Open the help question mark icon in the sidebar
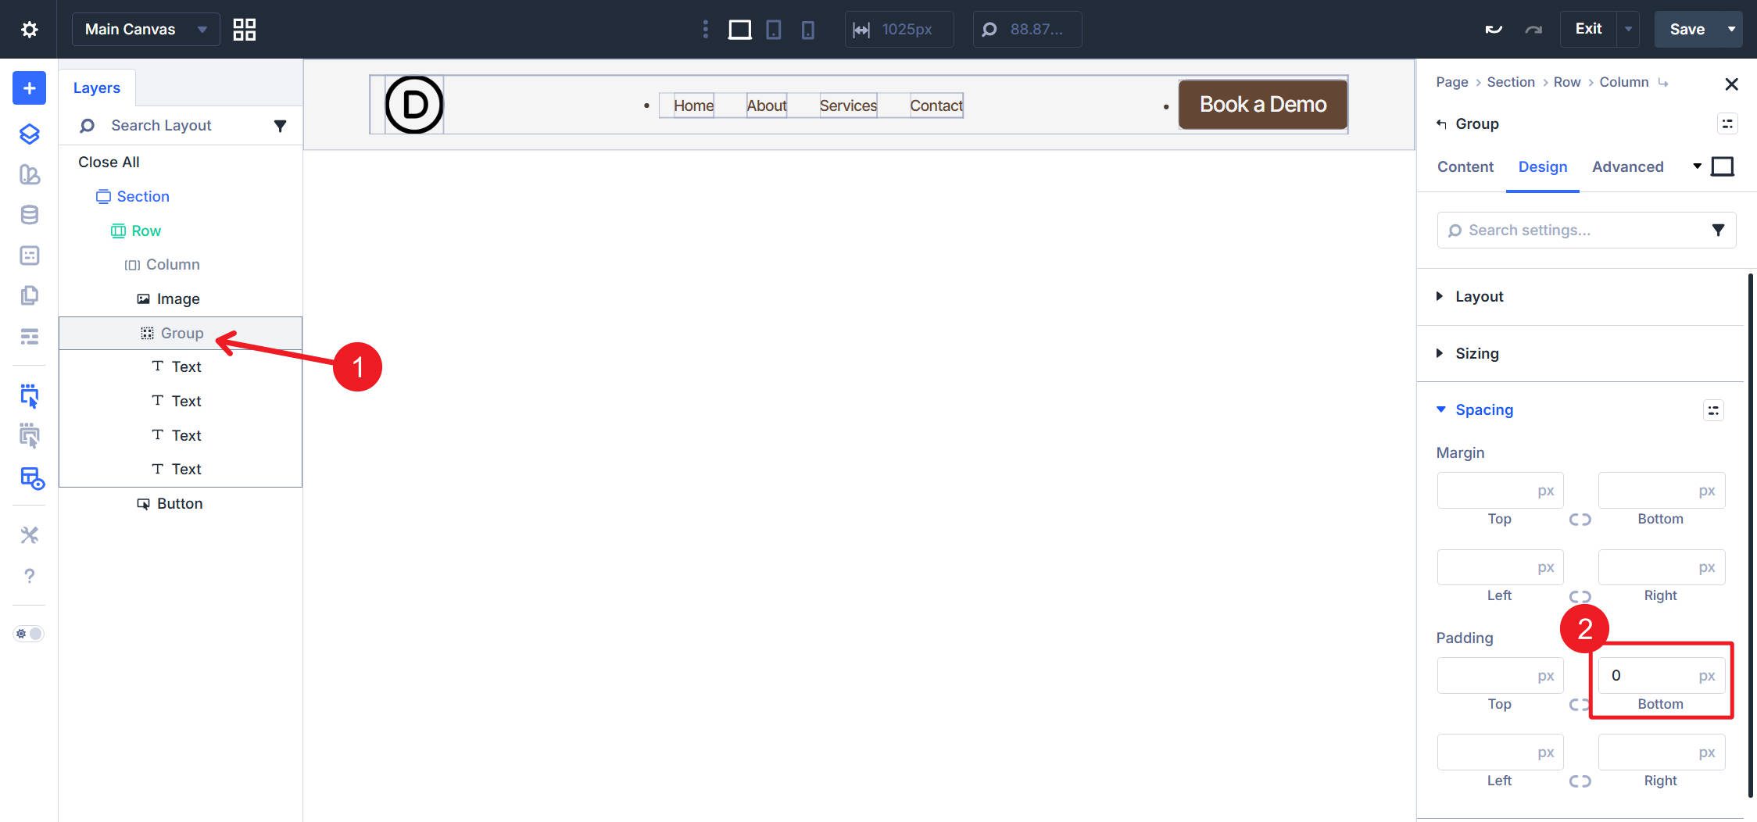The width and height of the screenshot is (1757, 822). pyautogui.click(x=29, y=576)
